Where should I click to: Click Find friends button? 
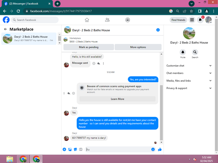tap(178, 20)
